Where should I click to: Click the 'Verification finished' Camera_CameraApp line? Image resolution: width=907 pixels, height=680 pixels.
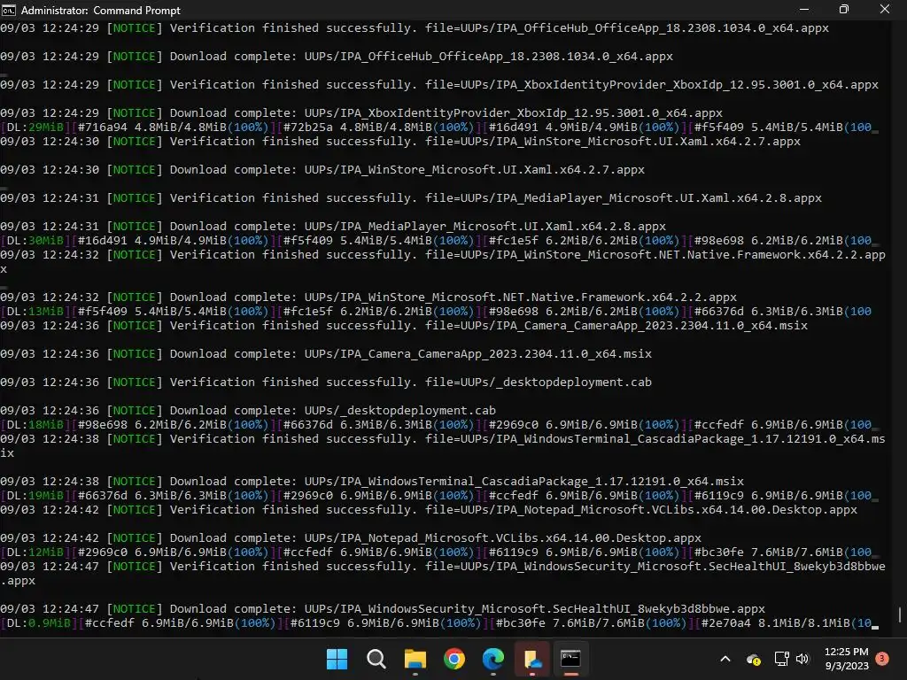404,326
